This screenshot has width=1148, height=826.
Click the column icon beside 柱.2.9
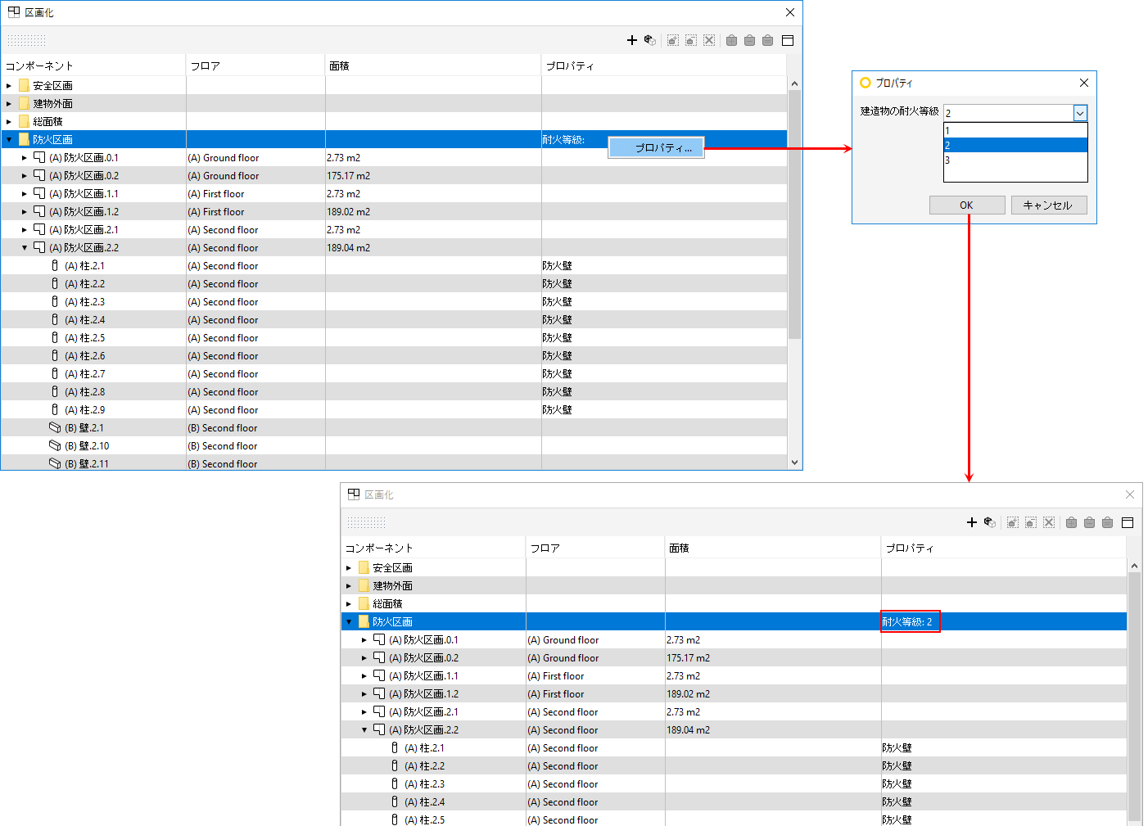click(55, 409)
